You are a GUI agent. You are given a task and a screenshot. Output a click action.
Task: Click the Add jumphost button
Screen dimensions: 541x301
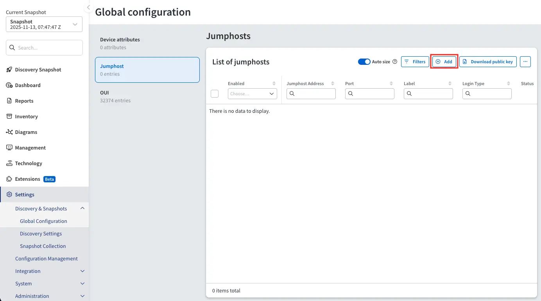444,62
